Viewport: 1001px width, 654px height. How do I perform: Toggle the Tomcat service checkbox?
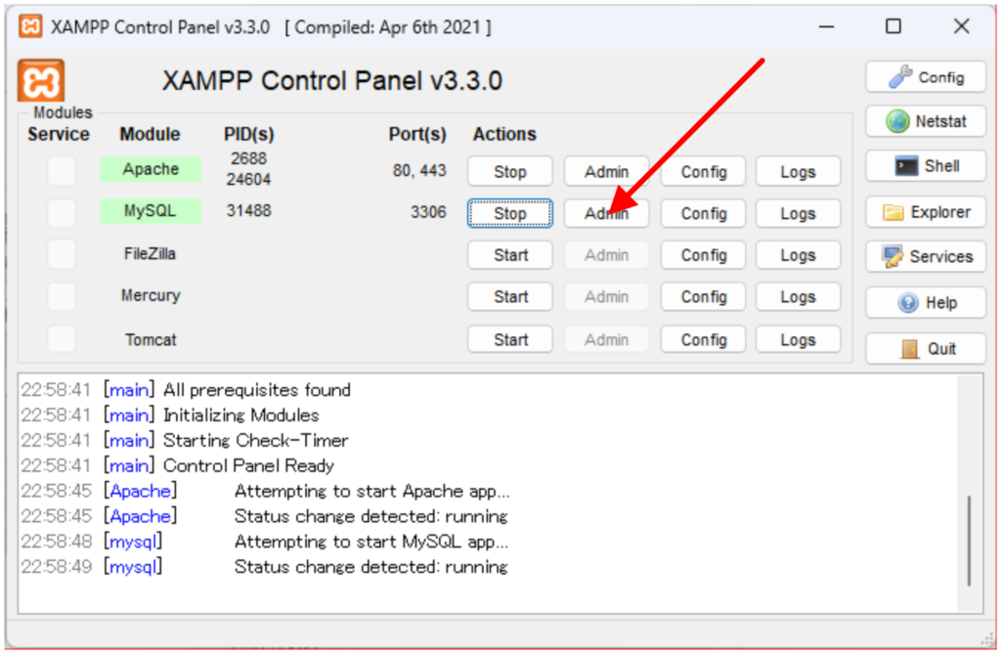point(62,339)
